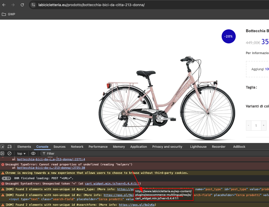Viewport: 269px width, 207px height.
Task: Toggle the device toolbar icon
Action: coord(10,147)
